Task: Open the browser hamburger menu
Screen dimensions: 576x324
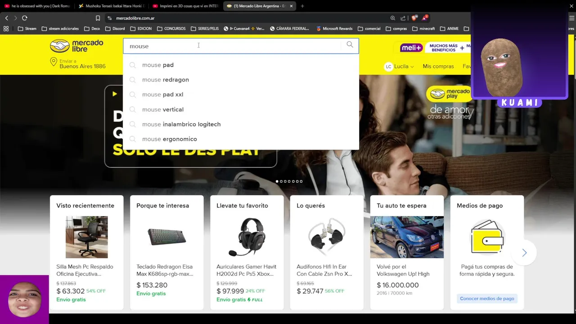Action: point(572,18)
